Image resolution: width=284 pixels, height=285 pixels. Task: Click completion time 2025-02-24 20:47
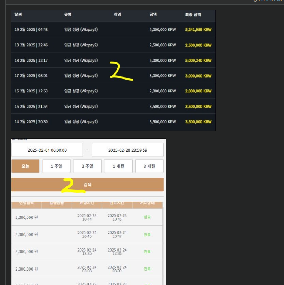coord(117,234)
